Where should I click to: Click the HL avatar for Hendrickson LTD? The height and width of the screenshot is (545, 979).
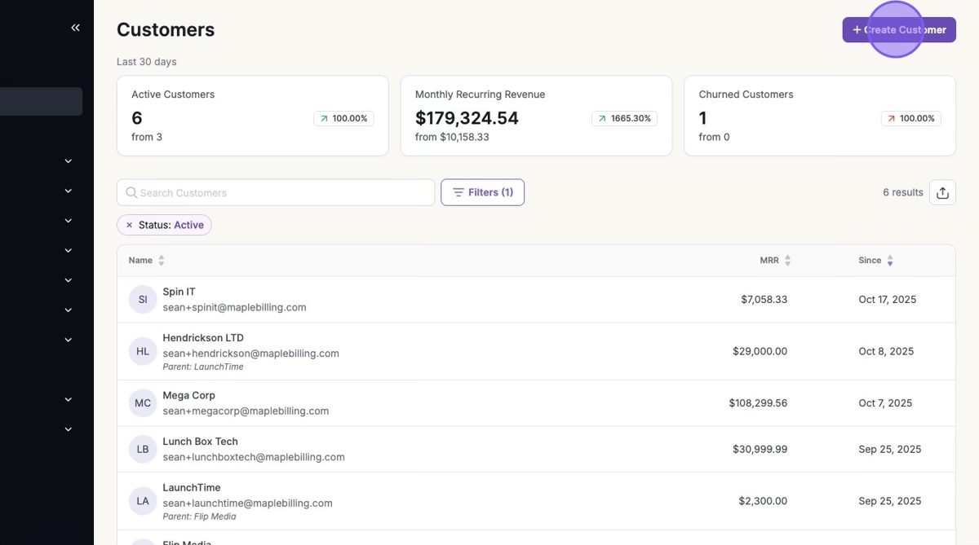pyautogui.click(x=143, y=351)
